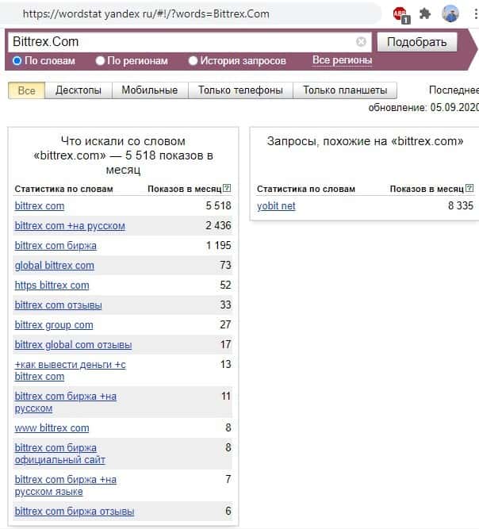Click the 1 195 impressions value

(x=219, y=245)
